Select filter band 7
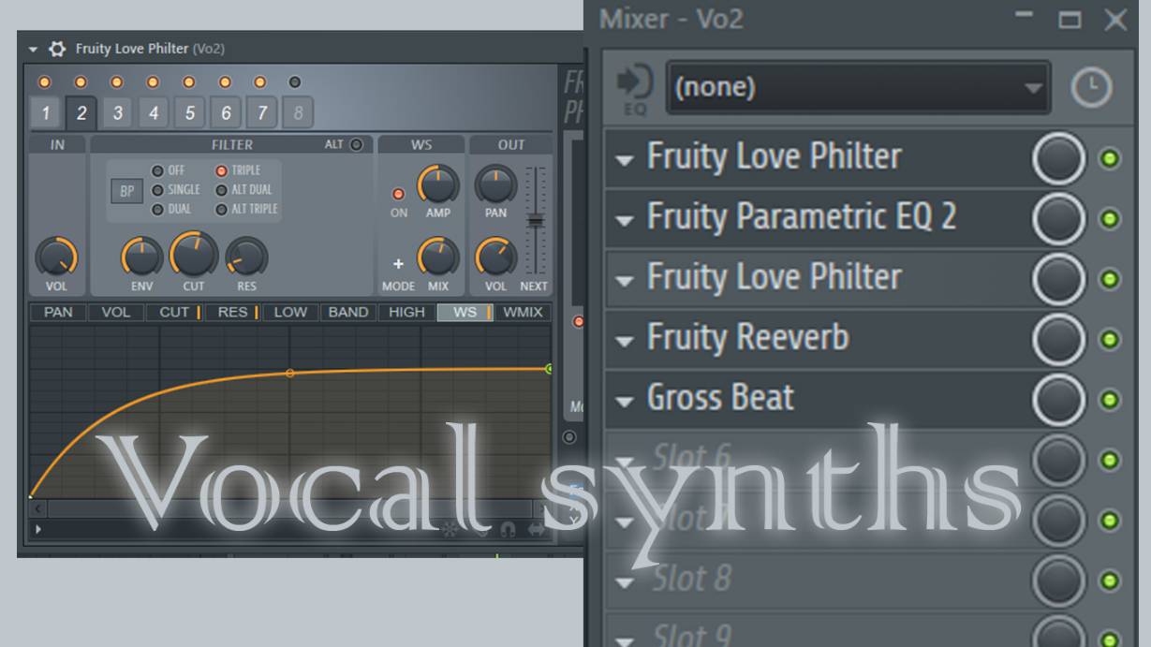Viewport: 1151px width, 647px height. (x=261, y=113)
